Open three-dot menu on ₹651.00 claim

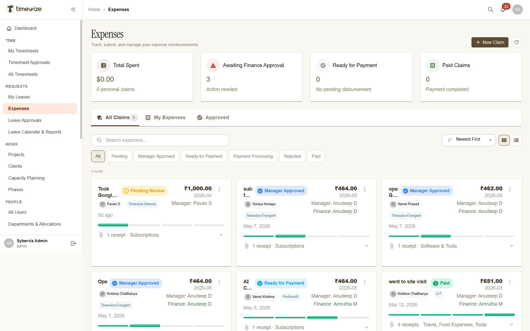point(510,282)
